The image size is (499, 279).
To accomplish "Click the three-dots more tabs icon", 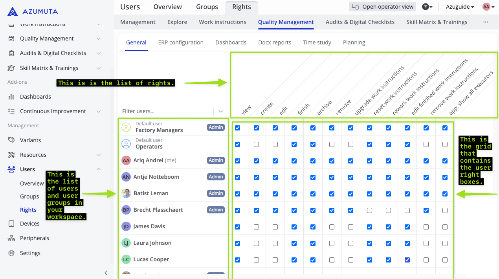I will [x=486, y=22].
